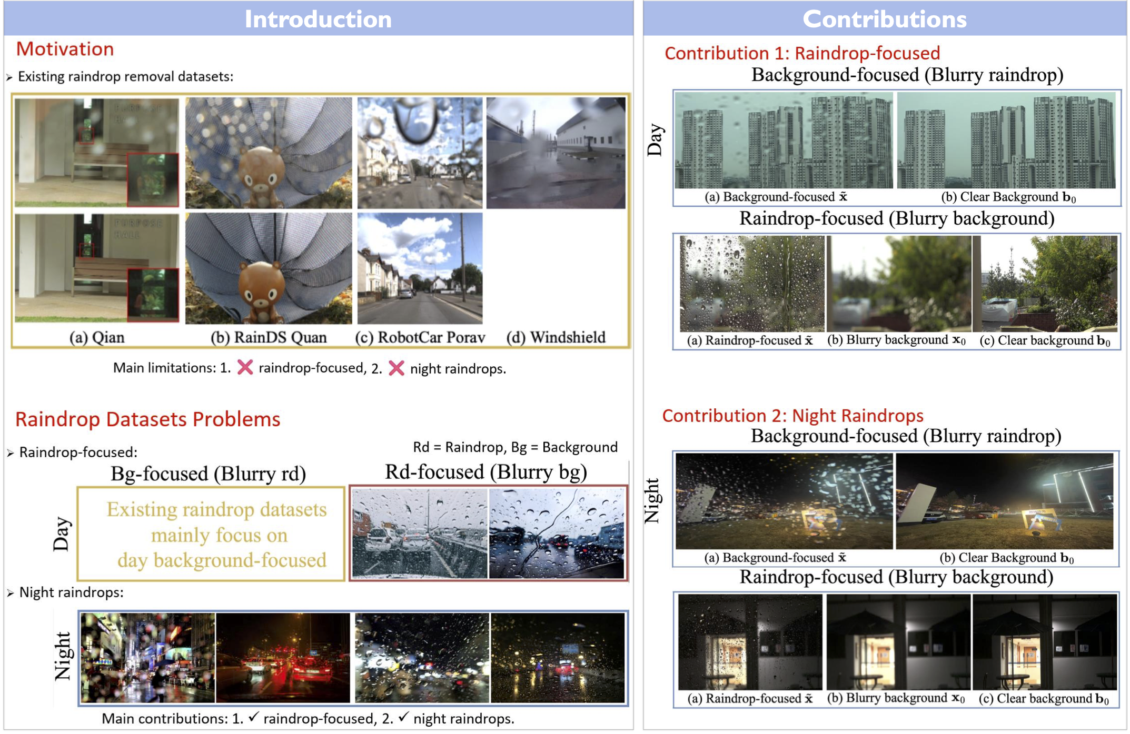Click the Windshield dataset image

click(x=556, y=153)
